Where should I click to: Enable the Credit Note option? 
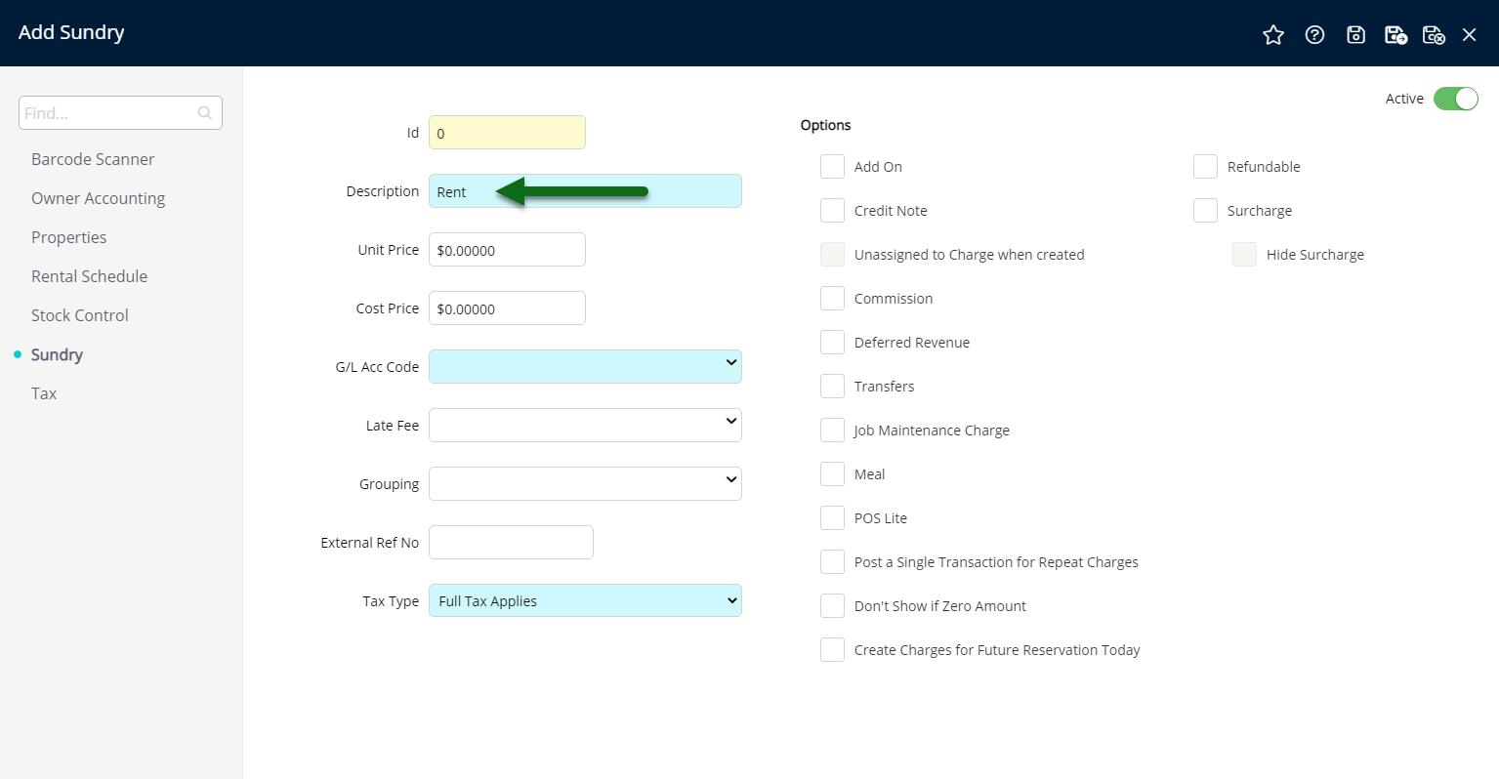[832, 211]
